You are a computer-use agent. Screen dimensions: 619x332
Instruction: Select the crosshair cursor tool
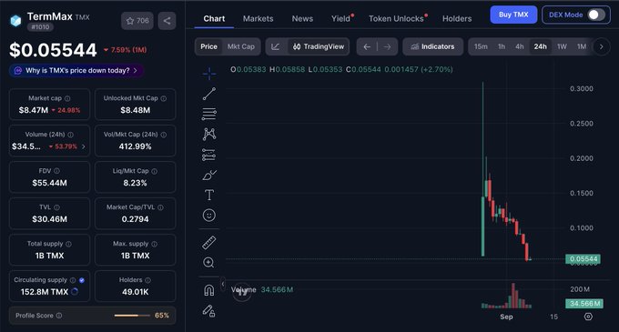point(209,74)
